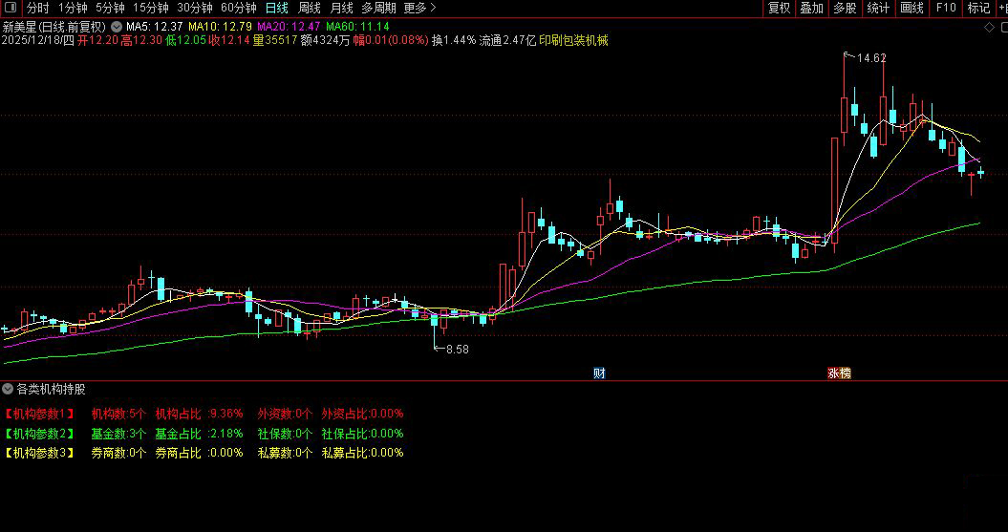Click the 基金占比 :2.18% value
This screenshot has height=532, width=1008.
(200, 433)
